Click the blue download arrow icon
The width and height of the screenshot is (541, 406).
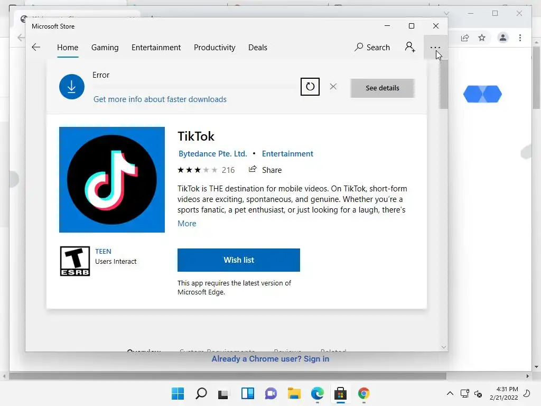71,87
